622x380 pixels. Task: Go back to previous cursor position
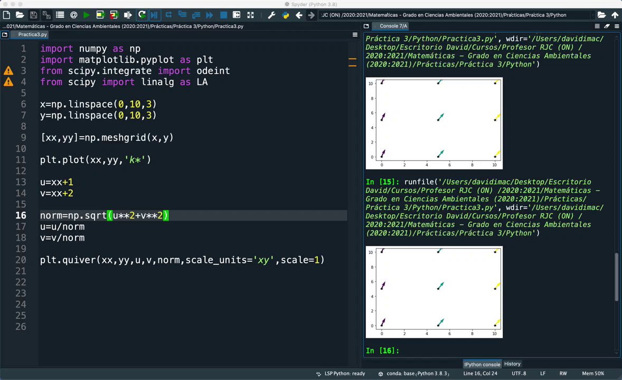pyautogui.click(x=299, y=15)
